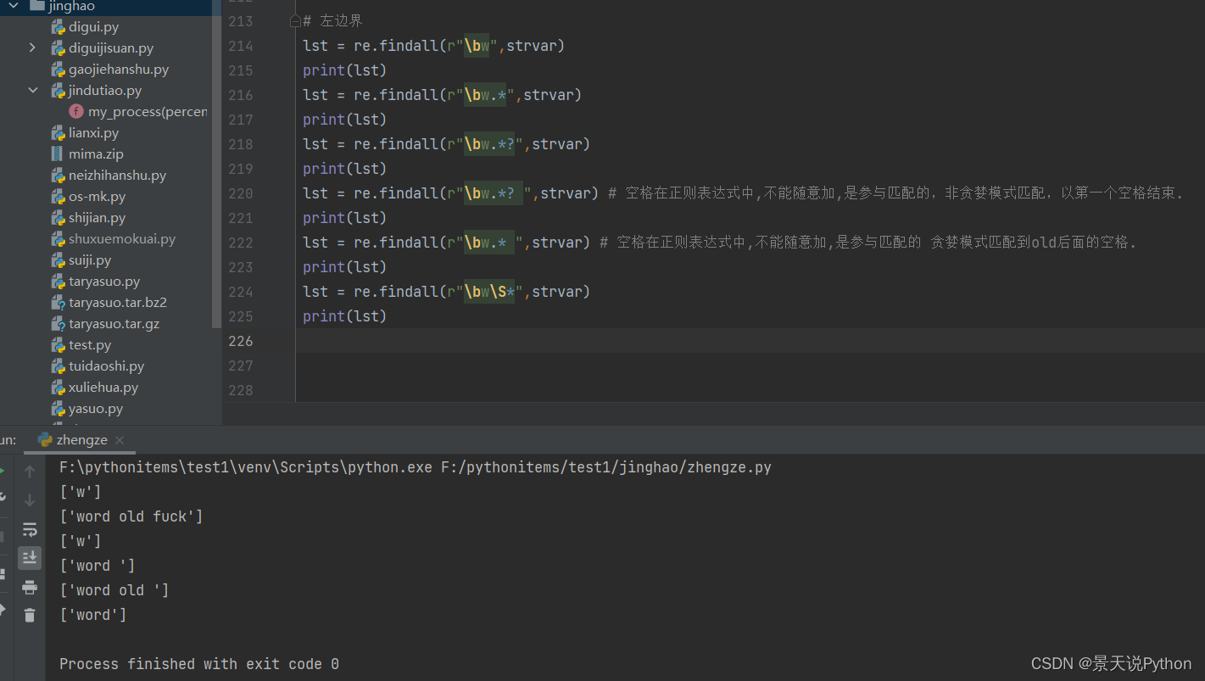Open neizhihanshu.py in the project tree
Screen dimensions: 1205x681
coord(117,176)
